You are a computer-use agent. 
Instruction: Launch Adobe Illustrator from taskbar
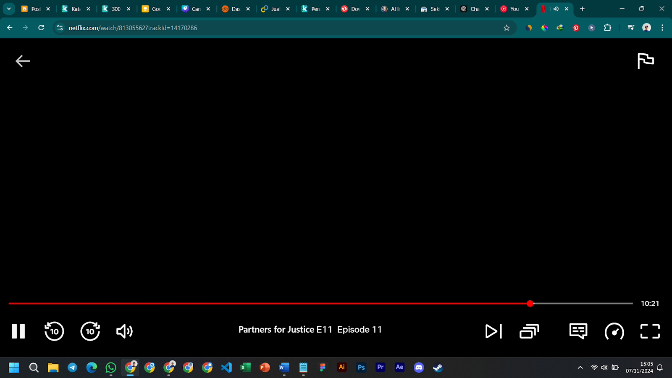coord(342,367)
